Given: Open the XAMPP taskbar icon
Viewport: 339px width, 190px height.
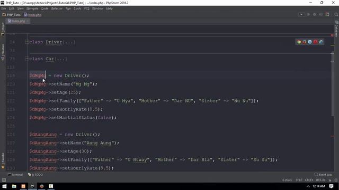Looking at the screenshot, I should (x=23, y=186).
